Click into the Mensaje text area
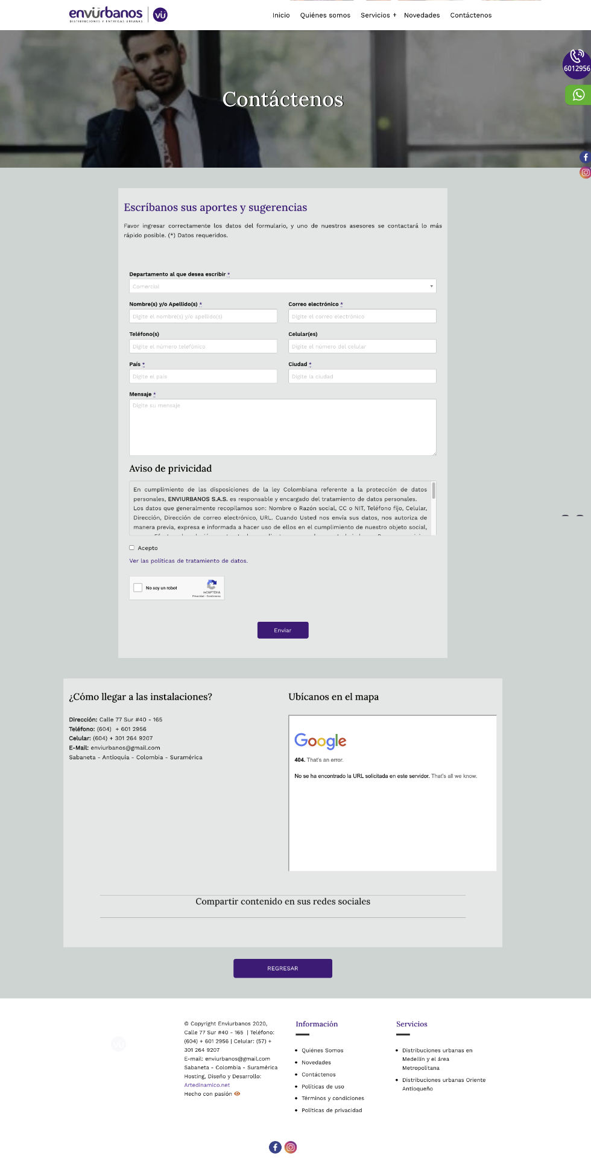This screenshot has height=1170, width=591. (x=282, y=427)
